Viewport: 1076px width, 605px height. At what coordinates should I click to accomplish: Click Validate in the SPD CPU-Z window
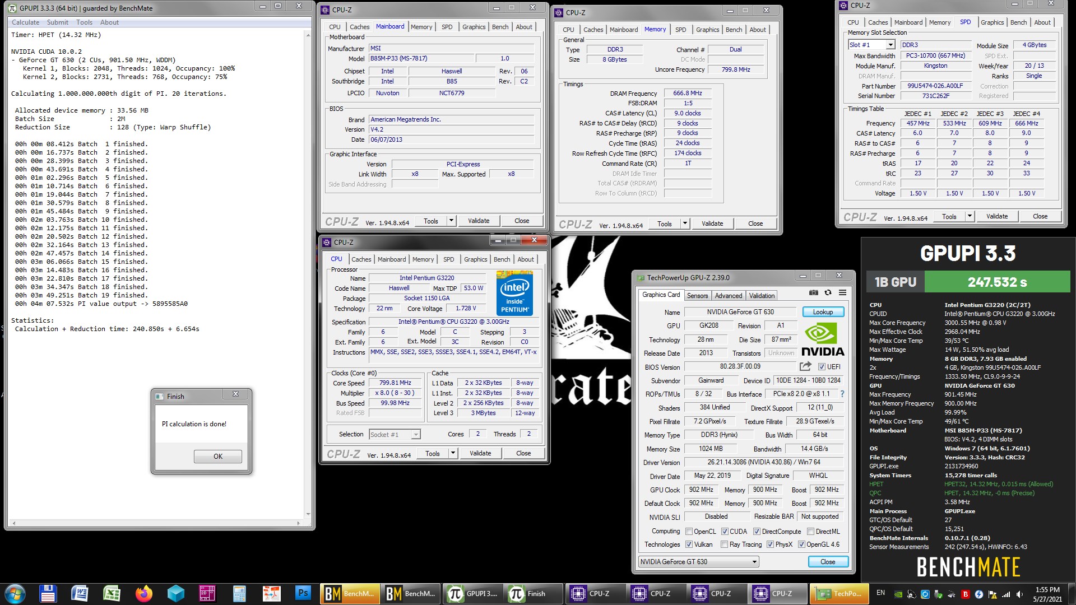997,216
